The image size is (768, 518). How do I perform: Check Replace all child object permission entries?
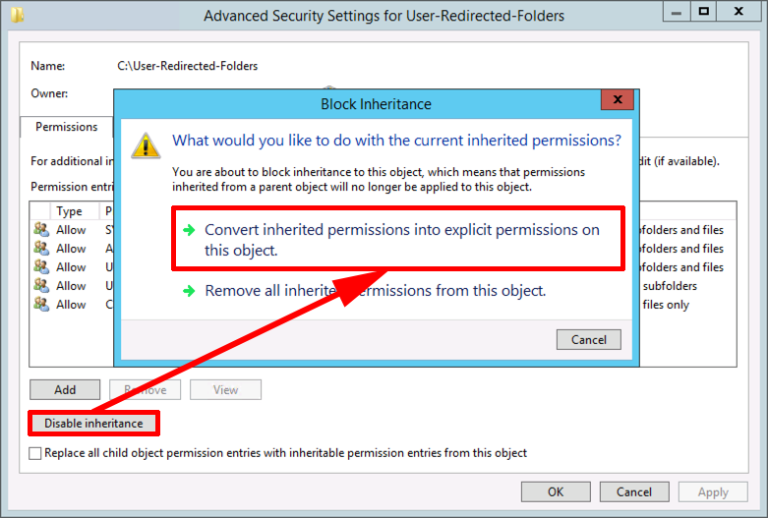(x=34, y=453)
